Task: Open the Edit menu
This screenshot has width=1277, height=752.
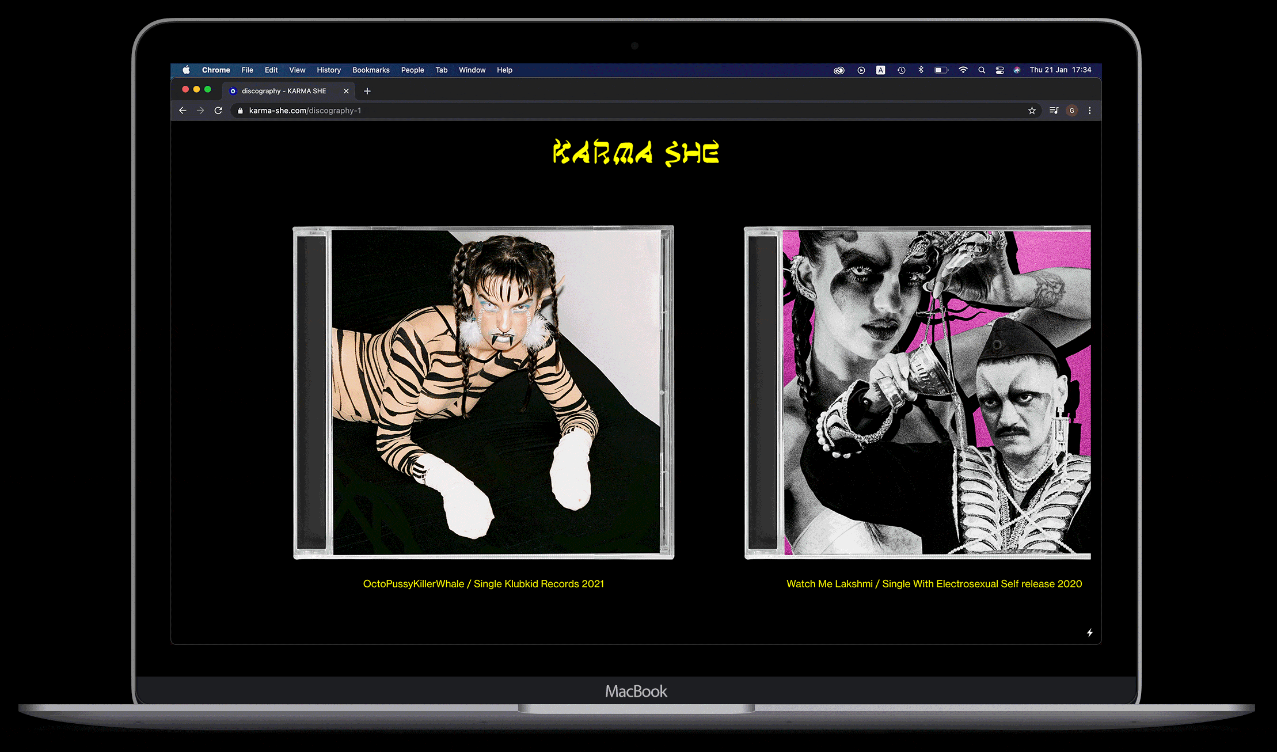Action: click(x=271, y=70)
